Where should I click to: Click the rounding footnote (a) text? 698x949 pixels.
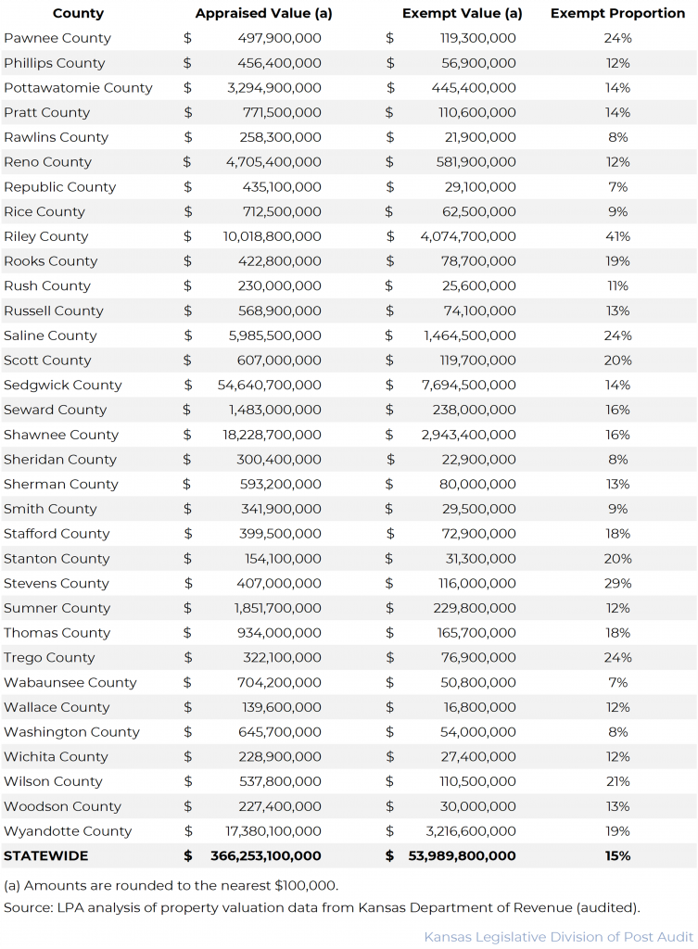click(171, 886)
